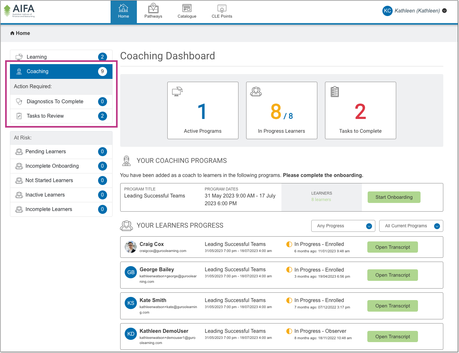Open Tasks to Review
Viewport: 459px width, 353px height.
pos(61,116)
